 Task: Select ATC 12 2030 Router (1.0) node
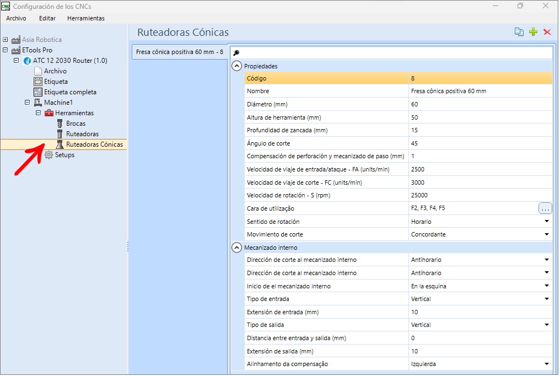pyautogui.click(x=70, y=61)
